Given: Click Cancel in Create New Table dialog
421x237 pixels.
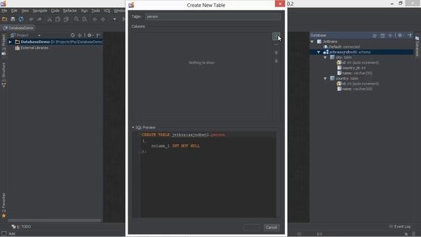Looking at the screenshot, I should (272, 228).
